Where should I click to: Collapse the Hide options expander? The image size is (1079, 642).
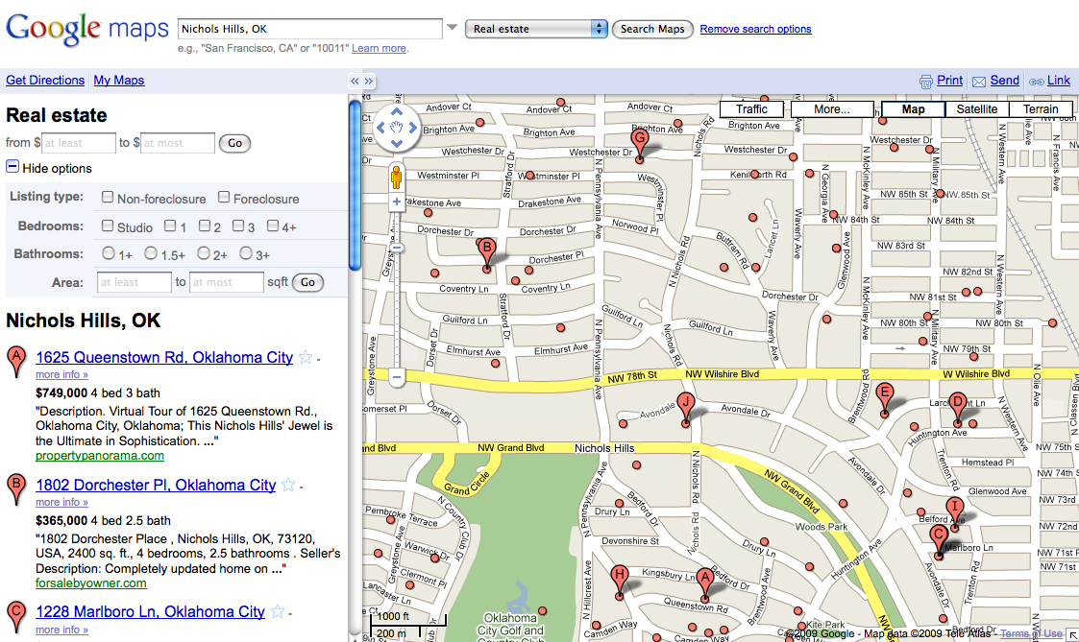point(12,168)
